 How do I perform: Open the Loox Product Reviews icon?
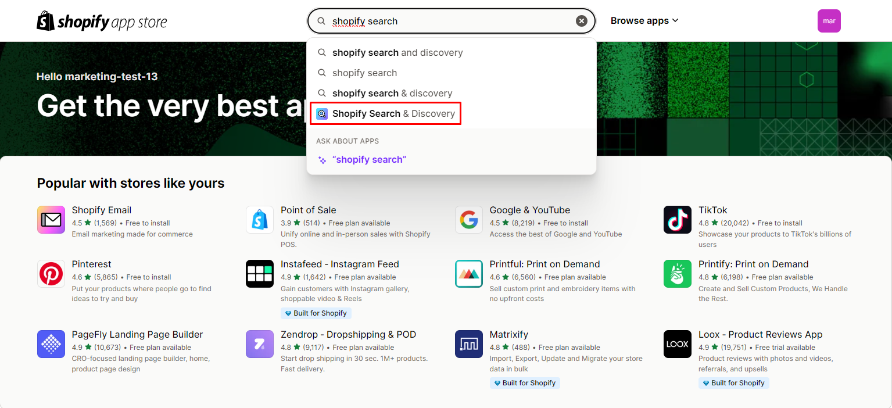(677, 344)
